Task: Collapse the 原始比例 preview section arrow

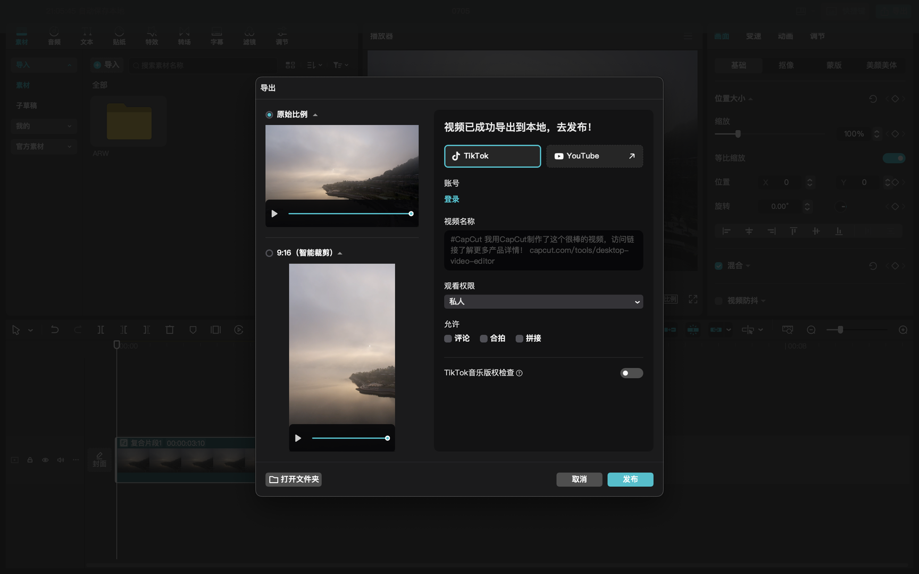Action: (315, 115)
